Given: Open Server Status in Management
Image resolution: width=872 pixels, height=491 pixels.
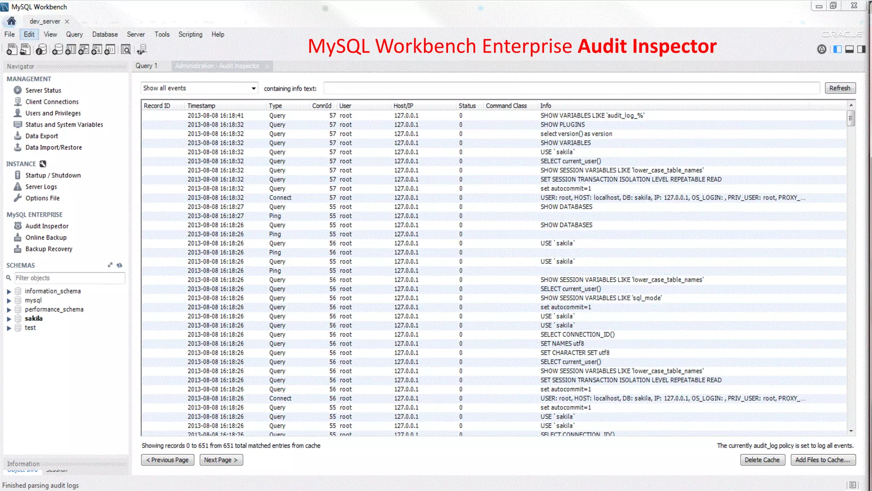Looking at the screenshot, I should point(43,90).
